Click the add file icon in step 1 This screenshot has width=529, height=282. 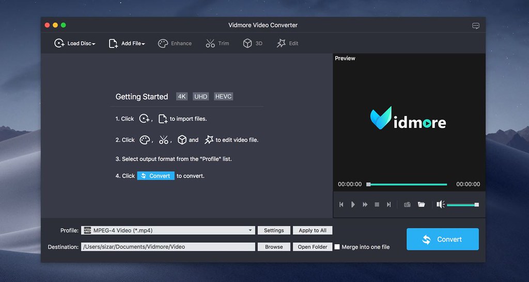163,119
